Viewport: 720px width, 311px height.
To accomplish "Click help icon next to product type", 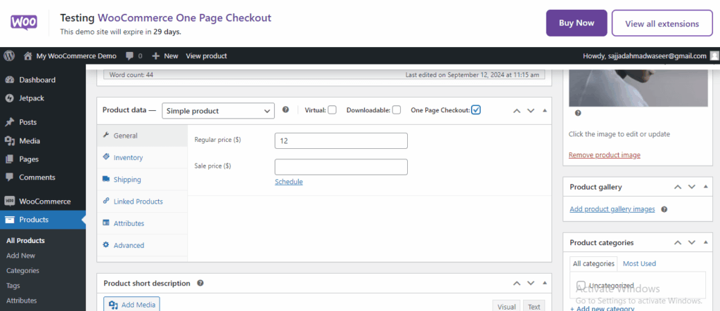I will (285, 110).
